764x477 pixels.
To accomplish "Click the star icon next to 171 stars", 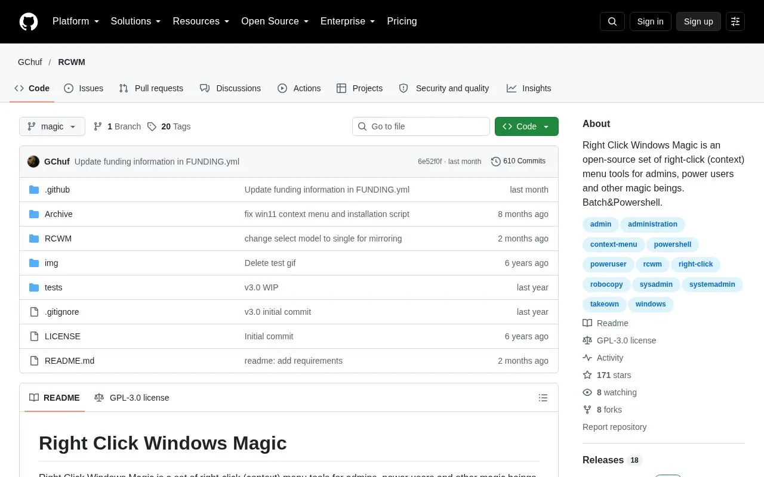I will click(x=587, y=375).
